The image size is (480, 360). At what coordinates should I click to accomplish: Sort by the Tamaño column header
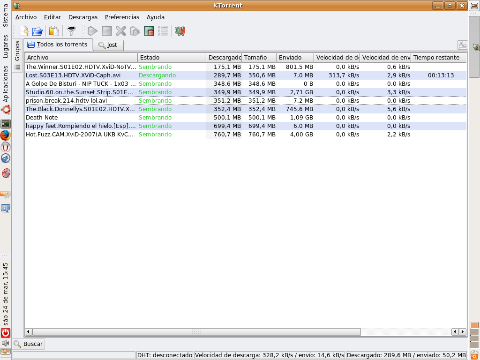pyautogui.click(x=259, y=57)
